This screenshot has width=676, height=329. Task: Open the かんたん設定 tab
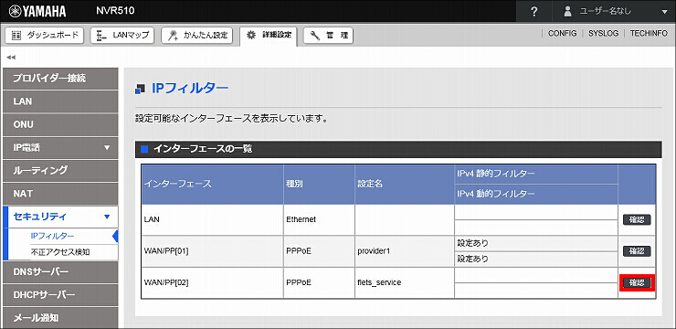point(196,36)
